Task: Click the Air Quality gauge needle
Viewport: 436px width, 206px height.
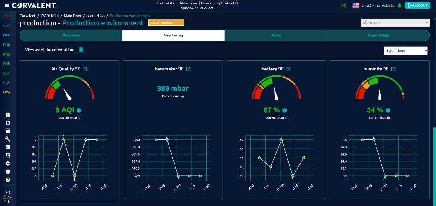Action: 68,95
